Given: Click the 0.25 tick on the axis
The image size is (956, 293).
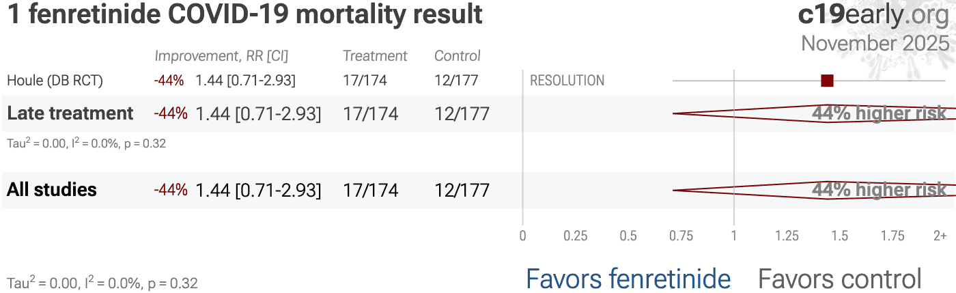Looking at the screenshot, I should coord(576,236).
